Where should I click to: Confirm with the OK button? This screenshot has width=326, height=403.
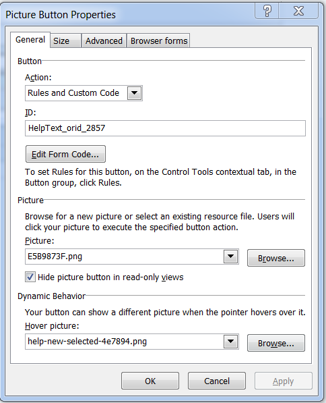[x=150, y=381]
